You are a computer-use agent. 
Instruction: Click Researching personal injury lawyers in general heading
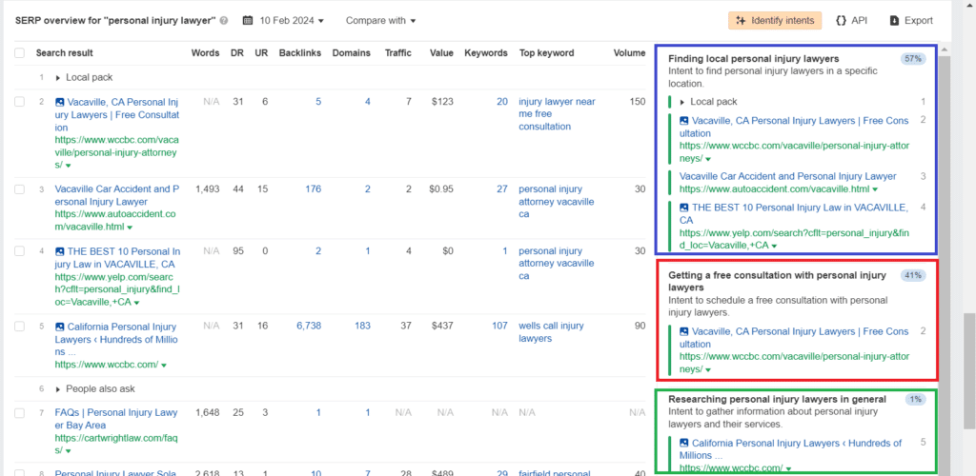click(x=778, y=399)
